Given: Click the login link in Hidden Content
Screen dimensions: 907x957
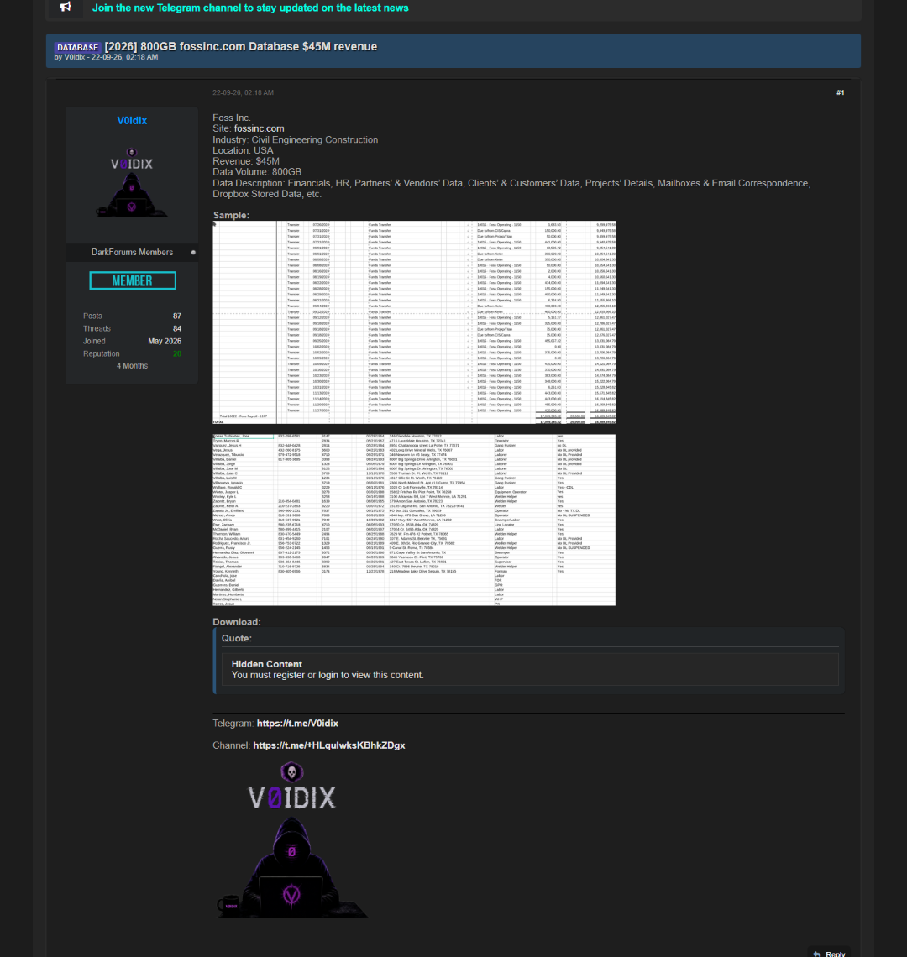Looking at the screenshot, I should (x=328, y=675).
